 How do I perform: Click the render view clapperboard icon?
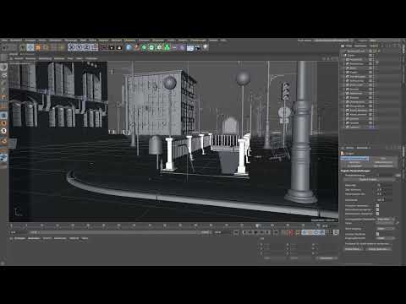[x=104, y=47]
